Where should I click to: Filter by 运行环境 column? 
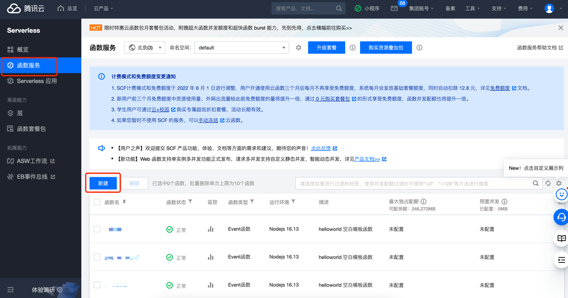pyautogui.click(x=293, y=202)
